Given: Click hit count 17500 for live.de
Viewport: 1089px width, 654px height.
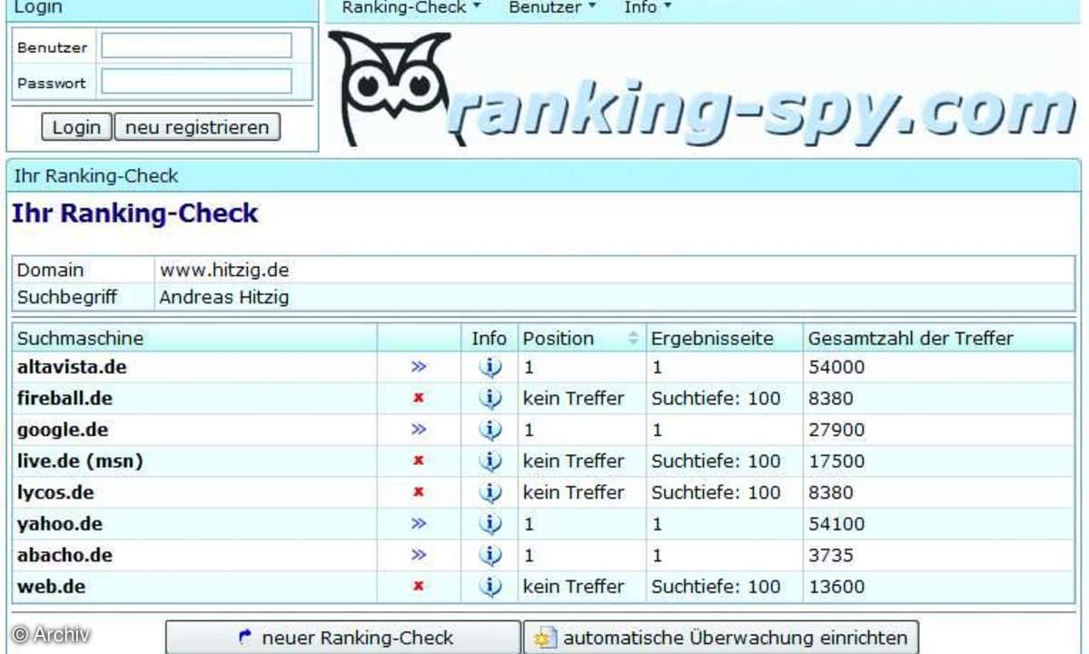Looking at the screenshot, I should click(x=837, y=461).
